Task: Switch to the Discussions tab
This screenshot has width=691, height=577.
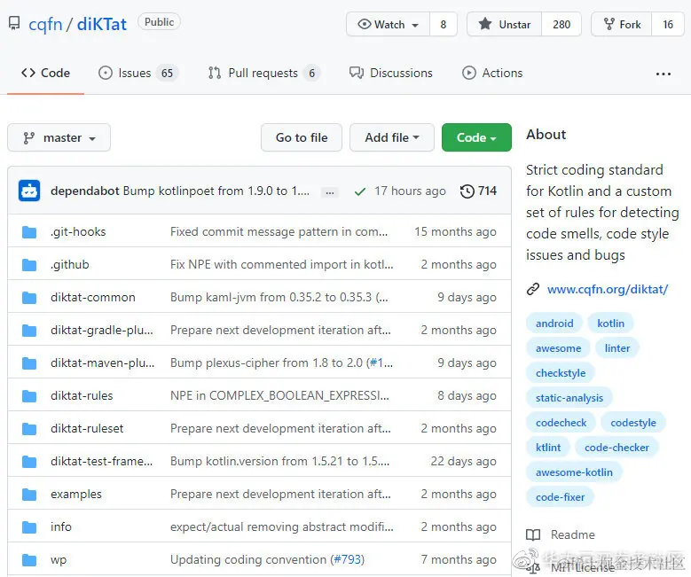Action: click(391, 73)
